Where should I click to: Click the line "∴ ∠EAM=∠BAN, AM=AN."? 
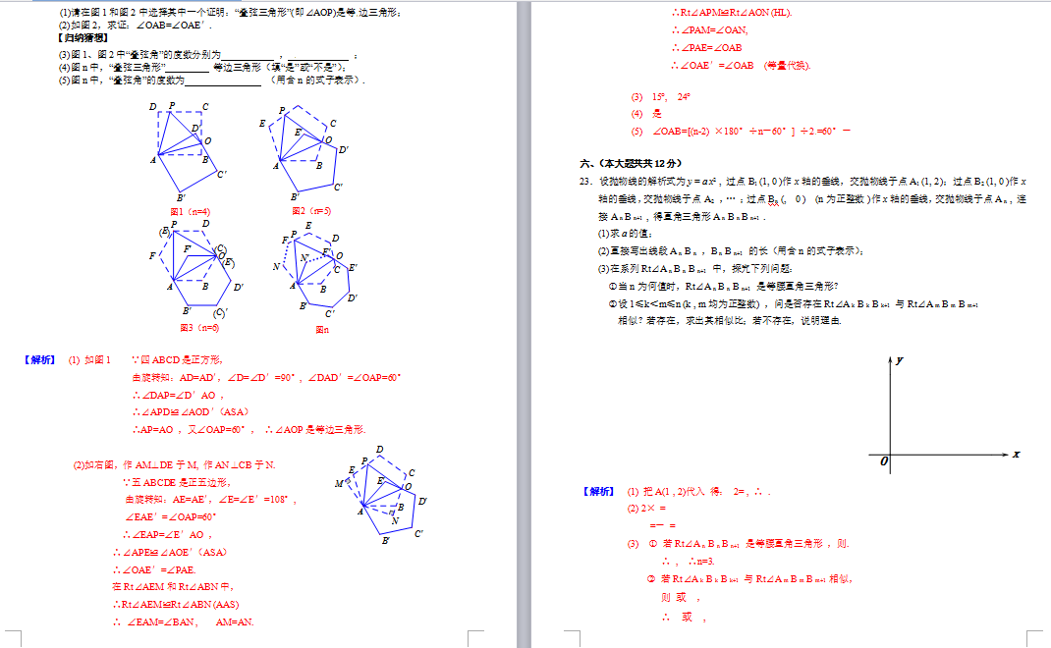coord(183,621)
